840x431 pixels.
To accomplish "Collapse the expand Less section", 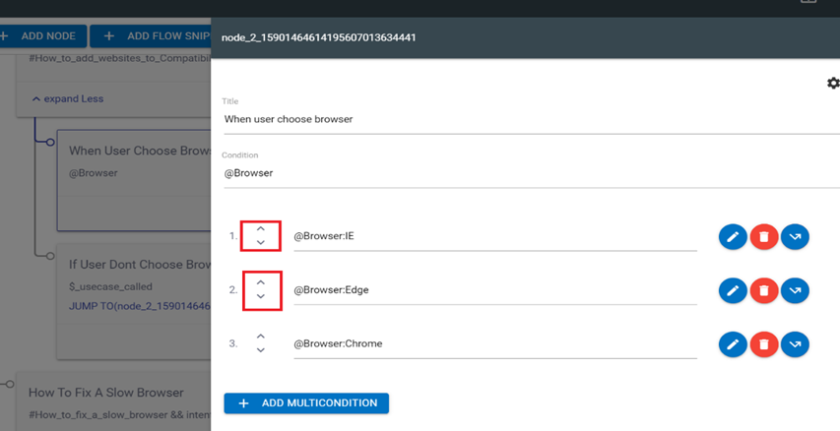I will click(67, 98).
